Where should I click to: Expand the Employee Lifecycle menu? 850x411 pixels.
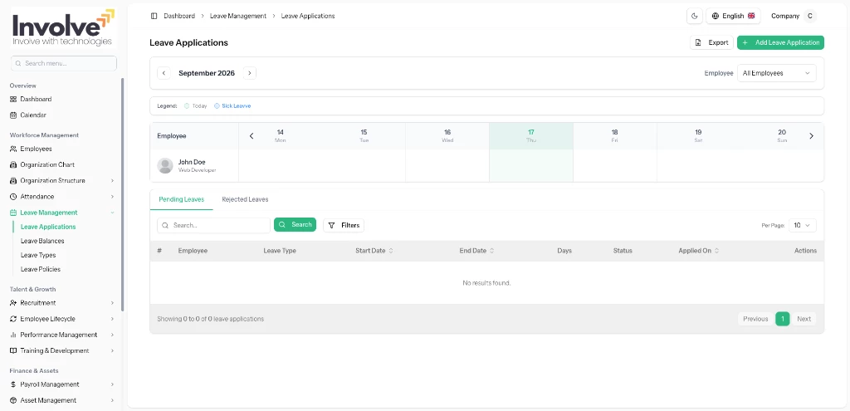click(x=62, y=319)
